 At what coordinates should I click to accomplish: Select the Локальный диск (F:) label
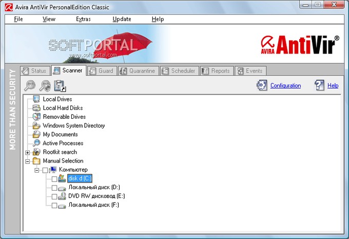click(94, 205)
